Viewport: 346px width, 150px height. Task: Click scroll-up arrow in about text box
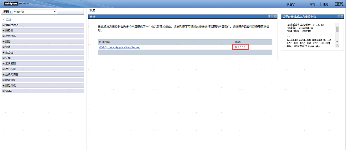pos(337,25)
